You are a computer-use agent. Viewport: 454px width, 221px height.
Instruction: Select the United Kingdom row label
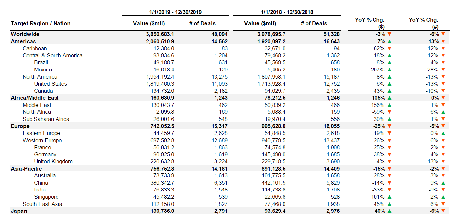[53, 161]
